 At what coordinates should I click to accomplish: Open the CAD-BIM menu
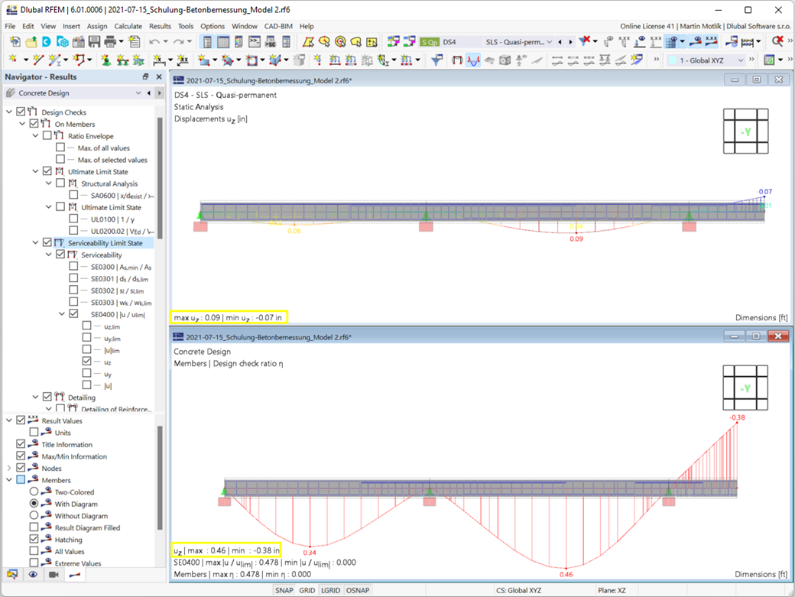tap(277, 26)
